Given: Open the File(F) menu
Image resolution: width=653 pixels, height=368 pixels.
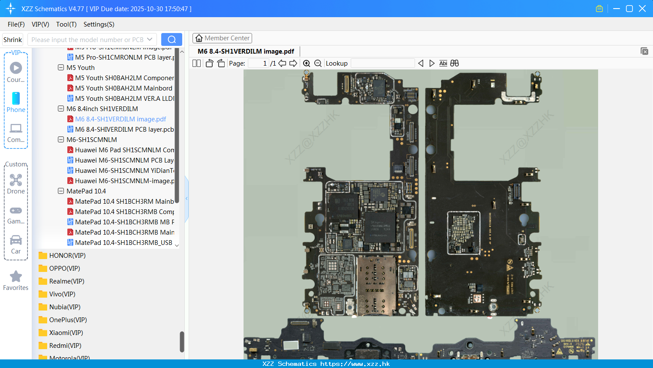Looking at the screenshot, I should click(x=16, y=24).
